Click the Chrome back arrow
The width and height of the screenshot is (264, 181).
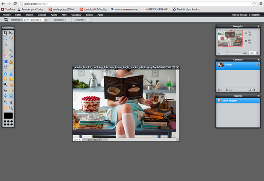4,3
